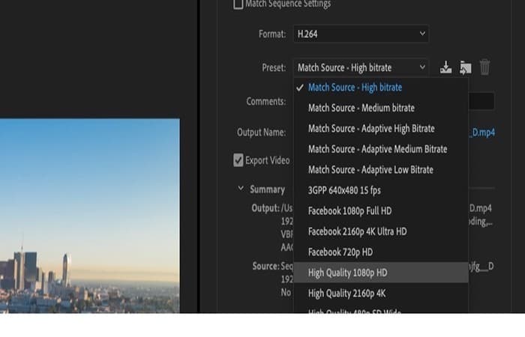The height and width of the screenshot is (337, 525).
Task: Select Facebook 1080p Full HD preset
Action: [x=381, y=211]
